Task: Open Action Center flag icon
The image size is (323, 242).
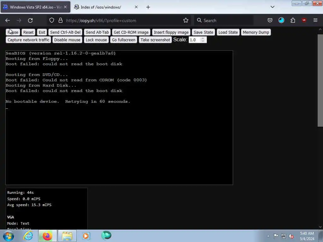Action: [276, 236]
